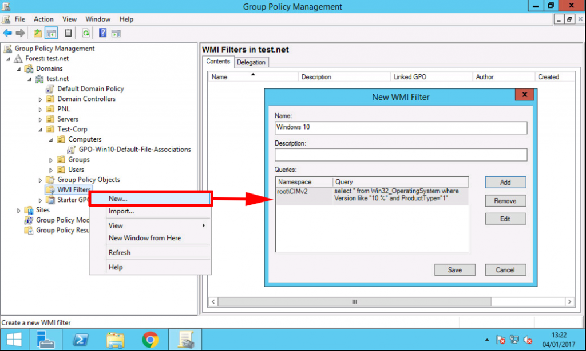The image size is (586, 351).
Task: Select New... in the context menu
Action: pos(118,199)
